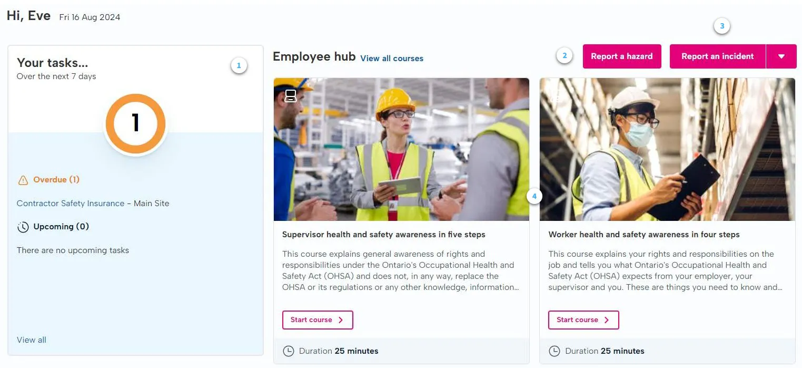Click the upcoming tasks clock icon
The image size is (802, 368).
23,227
